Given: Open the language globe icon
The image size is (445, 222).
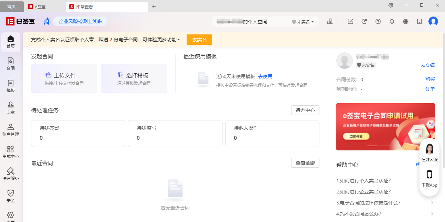Looking at the screenshot, I should click(405, 21).
